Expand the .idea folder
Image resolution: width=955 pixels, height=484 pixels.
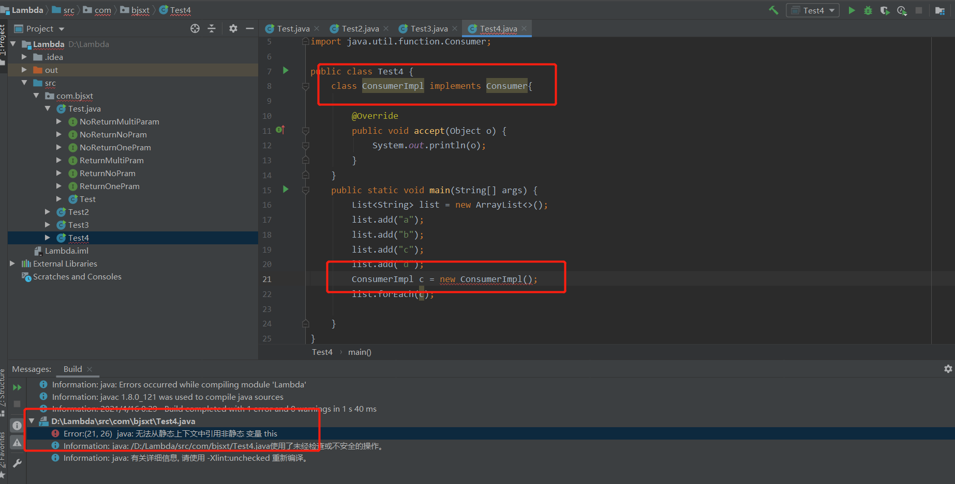coord(24,57)
